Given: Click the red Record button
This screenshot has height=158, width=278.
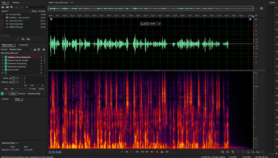Looking at the screenshot, I should click(x=157, y=152).
